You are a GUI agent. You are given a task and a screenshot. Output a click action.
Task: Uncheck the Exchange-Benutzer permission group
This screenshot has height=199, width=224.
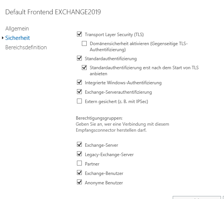pos(79,173)
